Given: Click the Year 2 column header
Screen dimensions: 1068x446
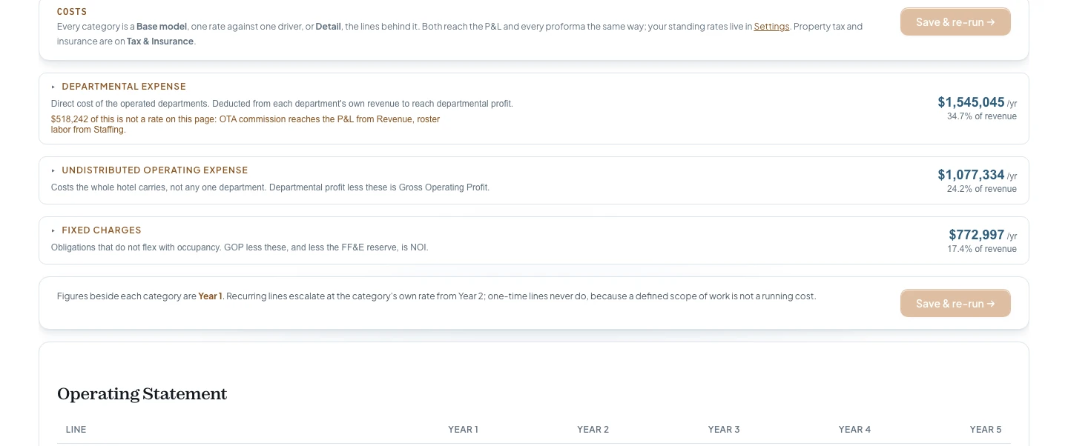Looking at the screenshot, I should coord(593,430).
